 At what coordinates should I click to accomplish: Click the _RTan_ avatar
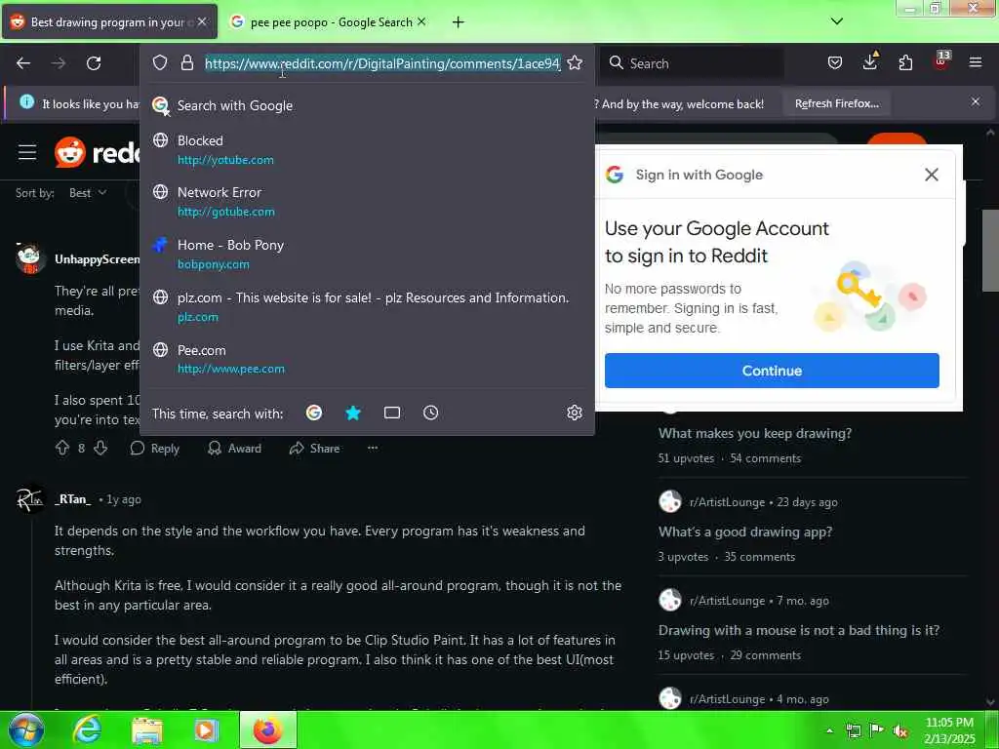pyautogui.click(x=30, y=500)
